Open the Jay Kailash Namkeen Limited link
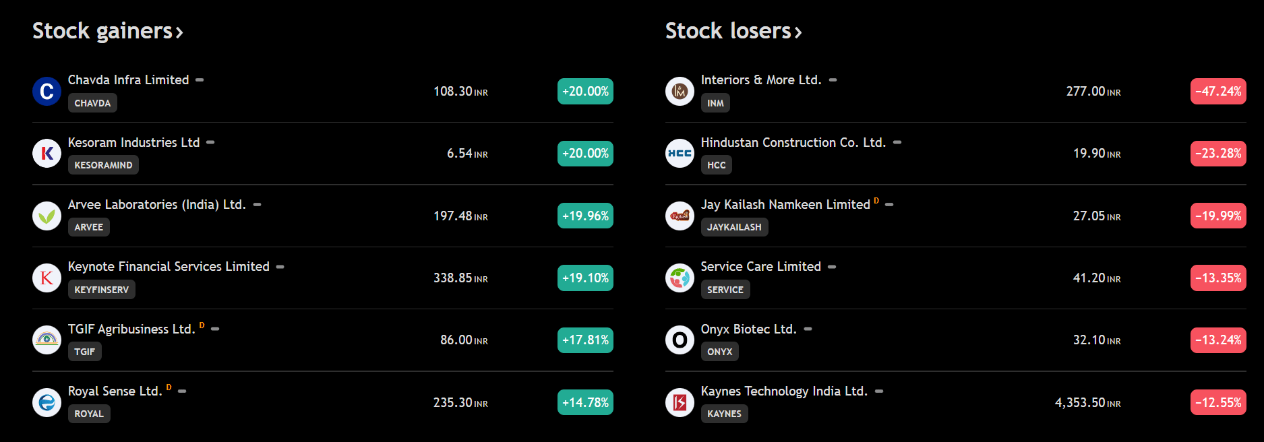The image size is (1264, 442). 785,204
